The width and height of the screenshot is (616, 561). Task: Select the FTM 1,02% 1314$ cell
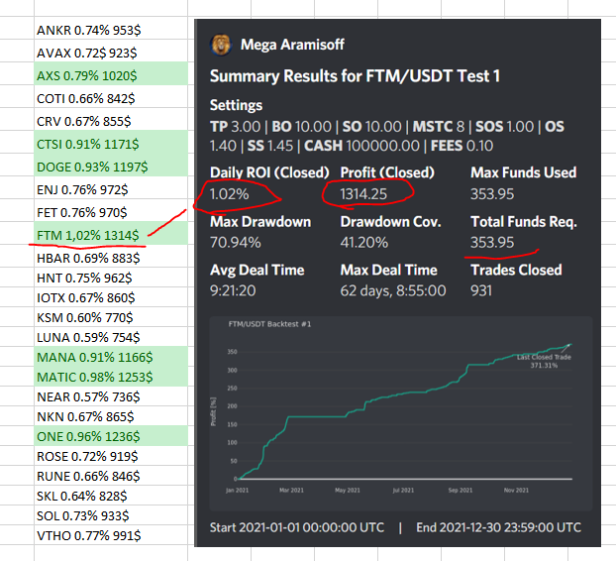[111, 235]
